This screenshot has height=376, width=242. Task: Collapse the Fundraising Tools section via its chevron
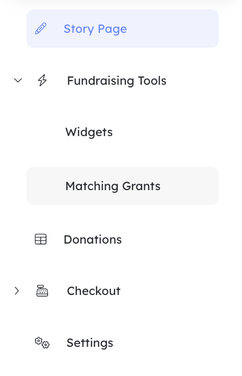pos(18,80)
